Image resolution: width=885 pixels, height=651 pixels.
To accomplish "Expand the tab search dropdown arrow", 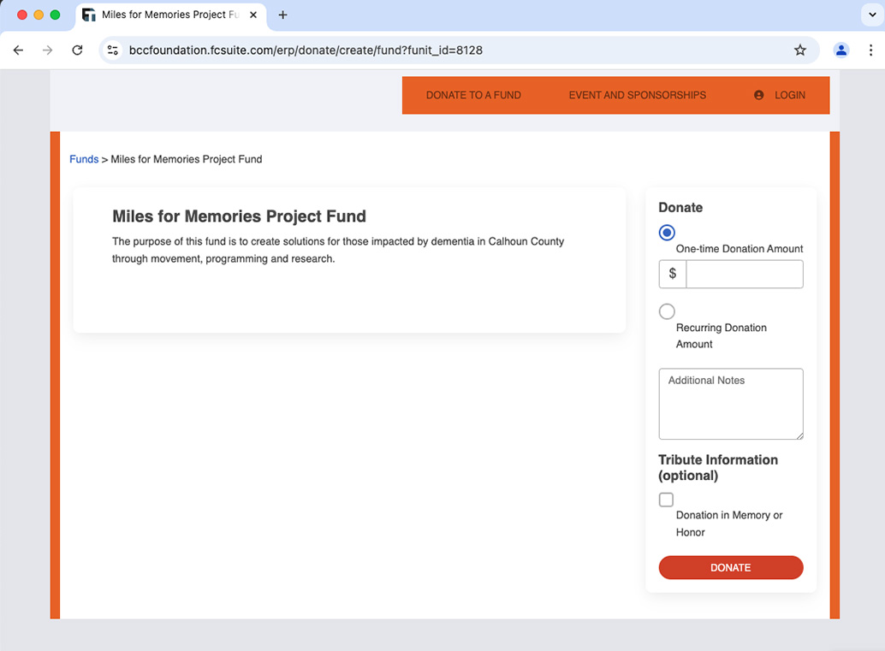I will tap(870, 15).
